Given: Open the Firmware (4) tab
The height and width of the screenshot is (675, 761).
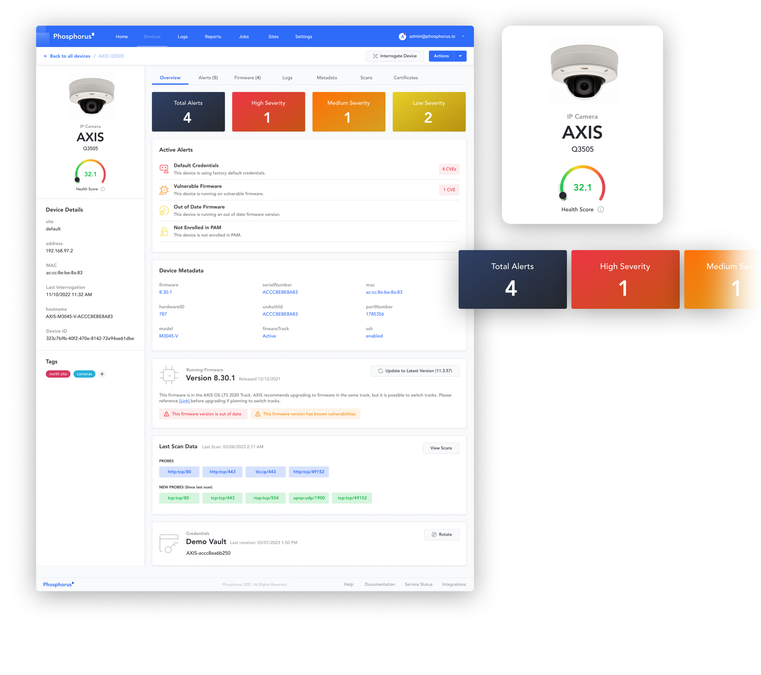Looking at the screenshot, I should click(247, 78).
